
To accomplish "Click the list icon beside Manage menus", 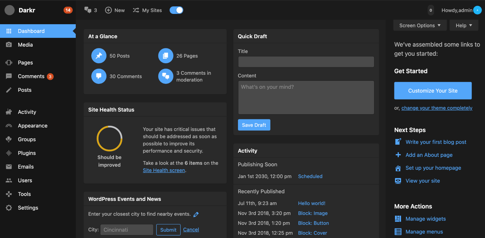I will (398, 232).
